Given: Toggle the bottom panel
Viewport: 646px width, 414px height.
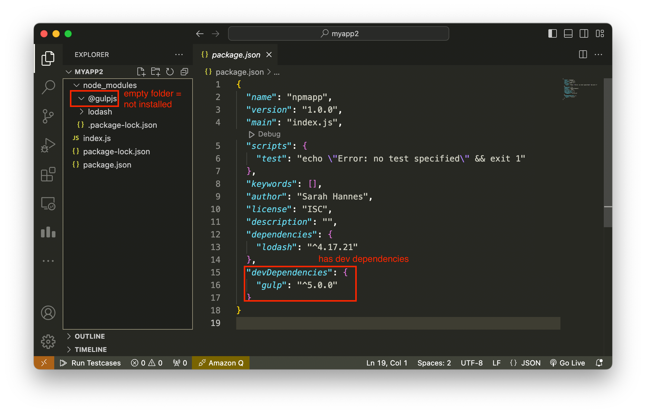Looking at the screenshot, I should [568, 33].
